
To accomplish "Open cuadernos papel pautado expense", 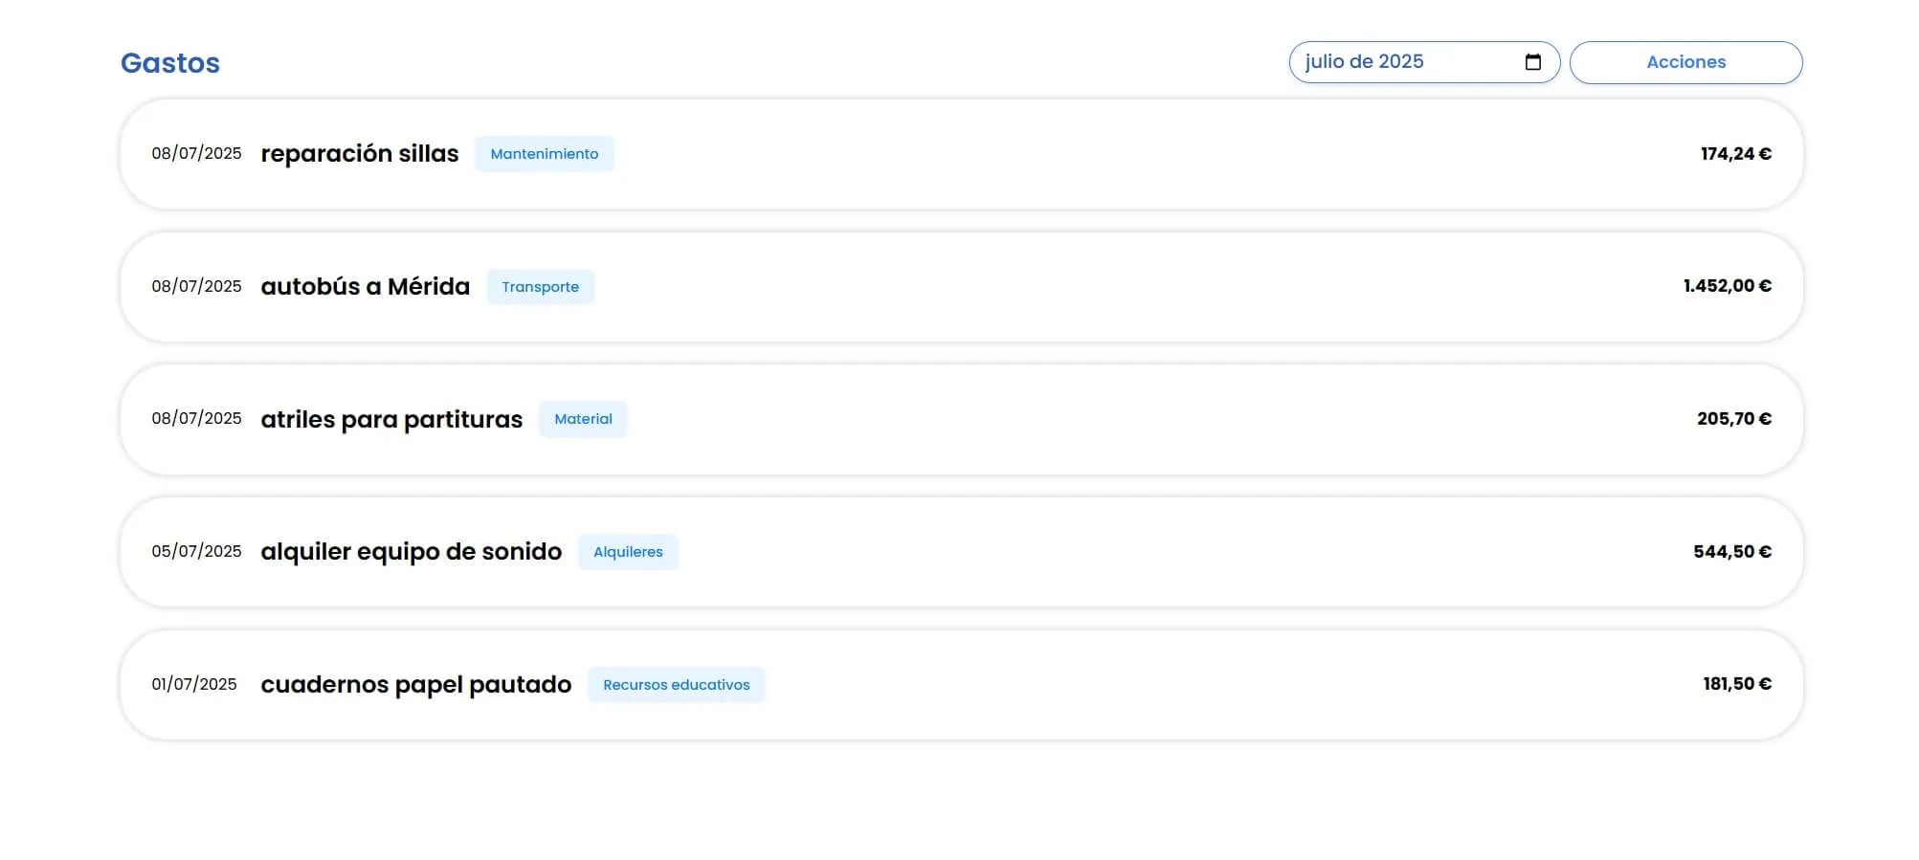I will 415,685.
